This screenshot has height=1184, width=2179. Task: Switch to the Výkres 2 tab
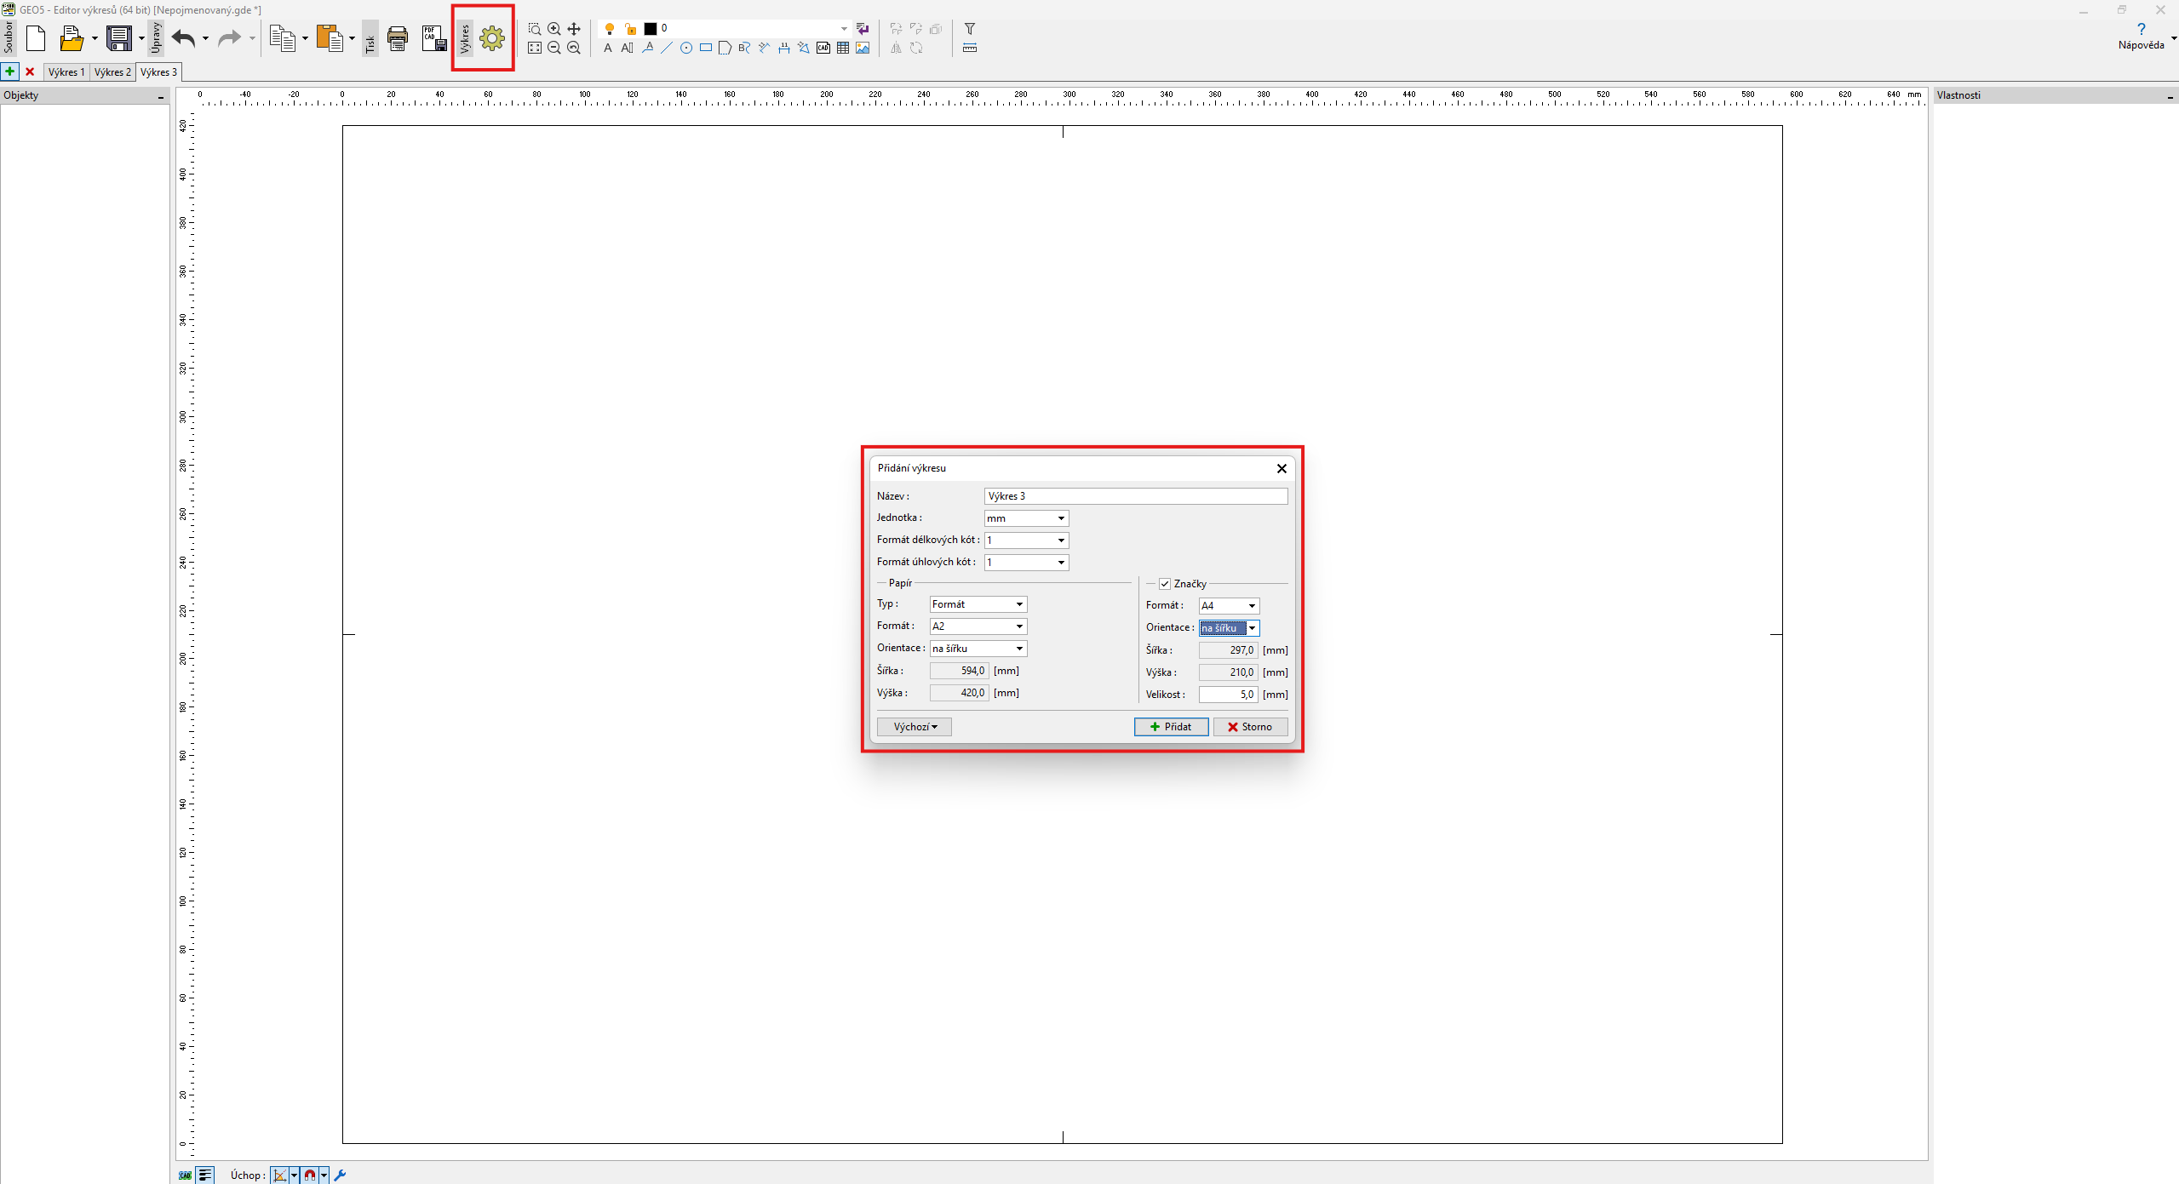[112, 72]
